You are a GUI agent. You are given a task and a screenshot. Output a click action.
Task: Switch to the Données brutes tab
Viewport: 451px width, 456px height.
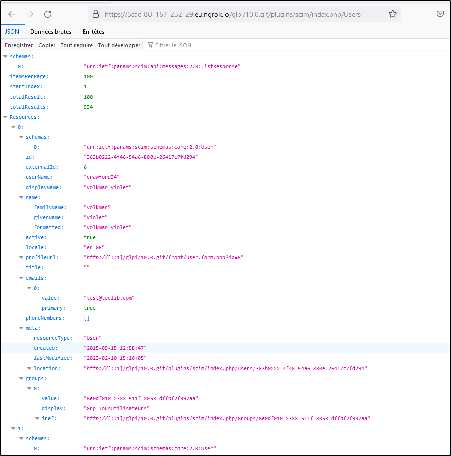tap(51, 31)
